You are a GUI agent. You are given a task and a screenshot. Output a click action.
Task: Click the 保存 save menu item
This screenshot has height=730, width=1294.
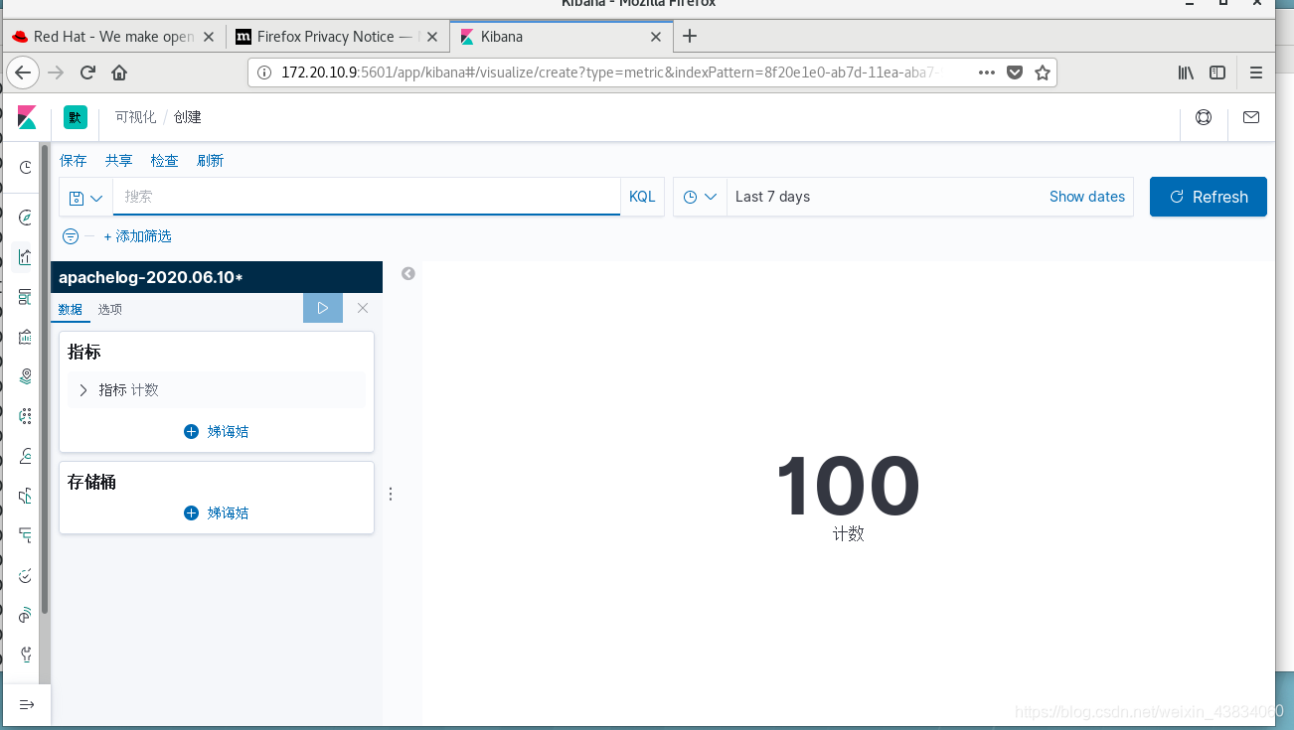[74, 160]
